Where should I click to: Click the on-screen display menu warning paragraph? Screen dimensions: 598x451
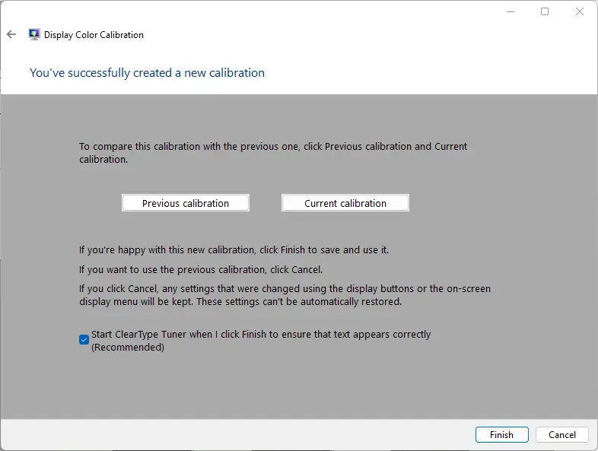(285, 295)
